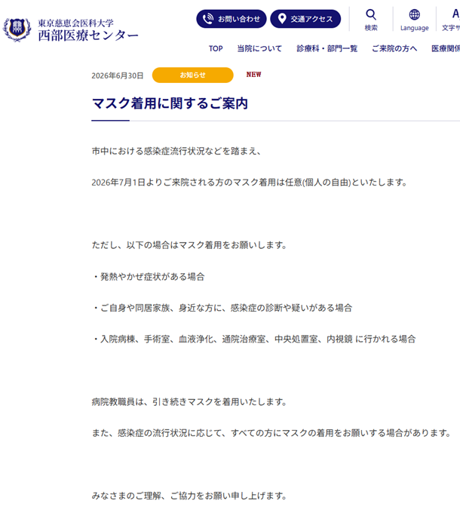Open the お問い合わせ contact button
460x510 pixels.
(232, 19)
